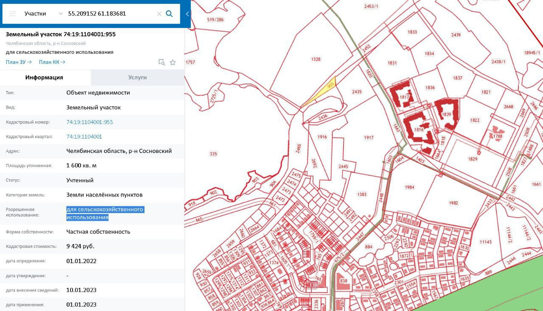The image size is (543, 311).
Task: Click into the coordinates search field
Action: click(110, 14)
